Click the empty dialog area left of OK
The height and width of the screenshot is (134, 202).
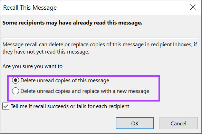pos(58,123)
